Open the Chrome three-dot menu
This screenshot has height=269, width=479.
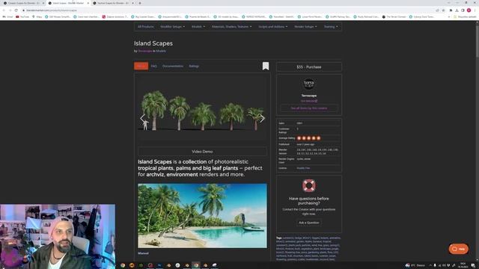pos(475,10)
